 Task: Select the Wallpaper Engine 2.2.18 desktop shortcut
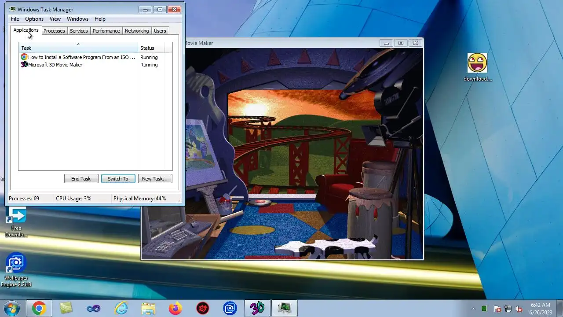point(16,270)
